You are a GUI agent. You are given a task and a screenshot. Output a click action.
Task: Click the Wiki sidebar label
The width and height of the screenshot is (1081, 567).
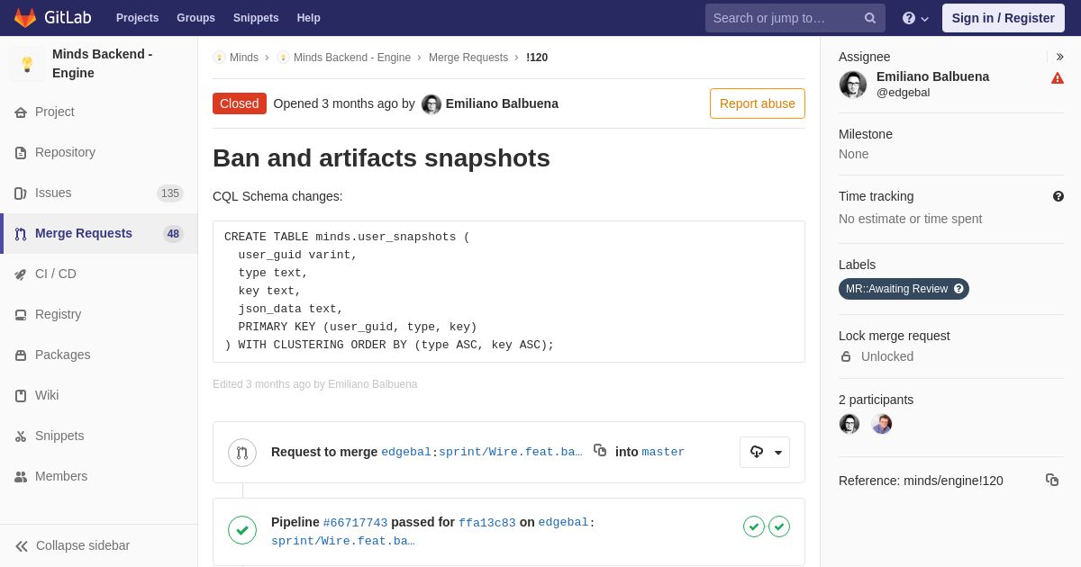[47, 395]
